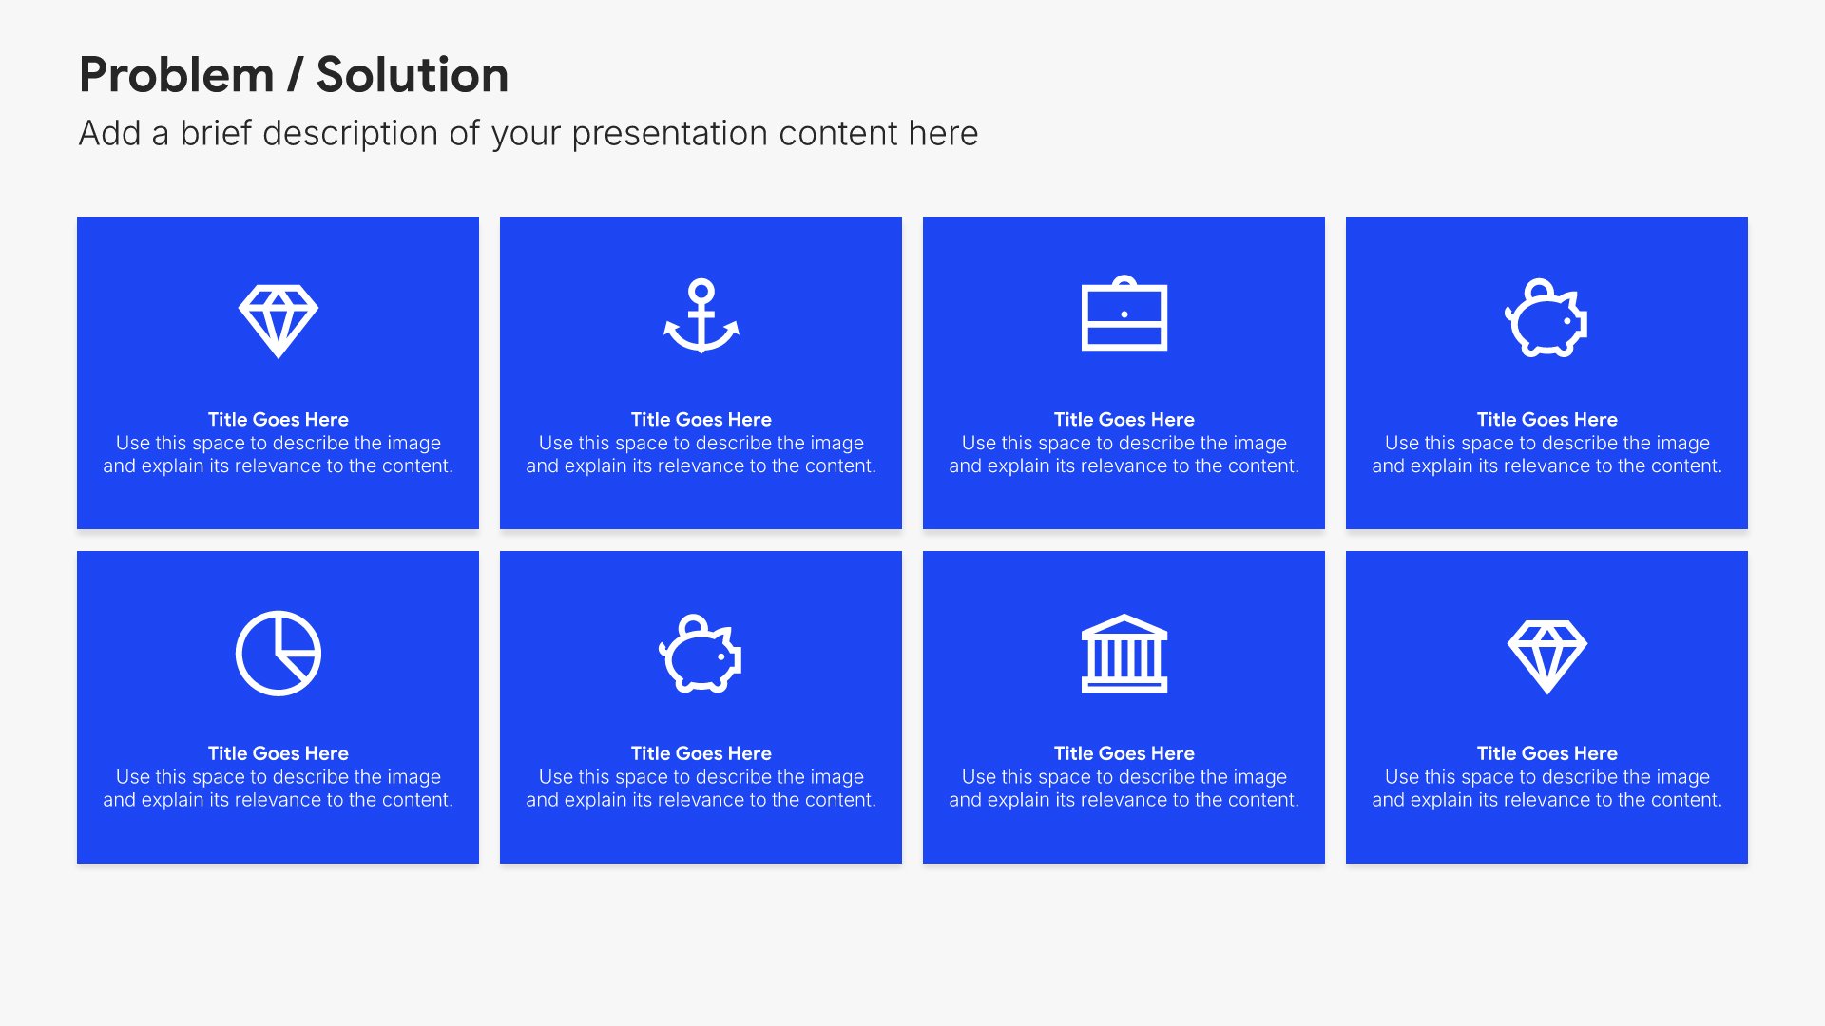
Task: Click the description paragraph in the briefcase card
Action: click(1124, 455)
